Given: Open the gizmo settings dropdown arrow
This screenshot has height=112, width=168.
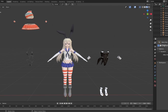Looking at the screenshot, I should pos(132,7).
